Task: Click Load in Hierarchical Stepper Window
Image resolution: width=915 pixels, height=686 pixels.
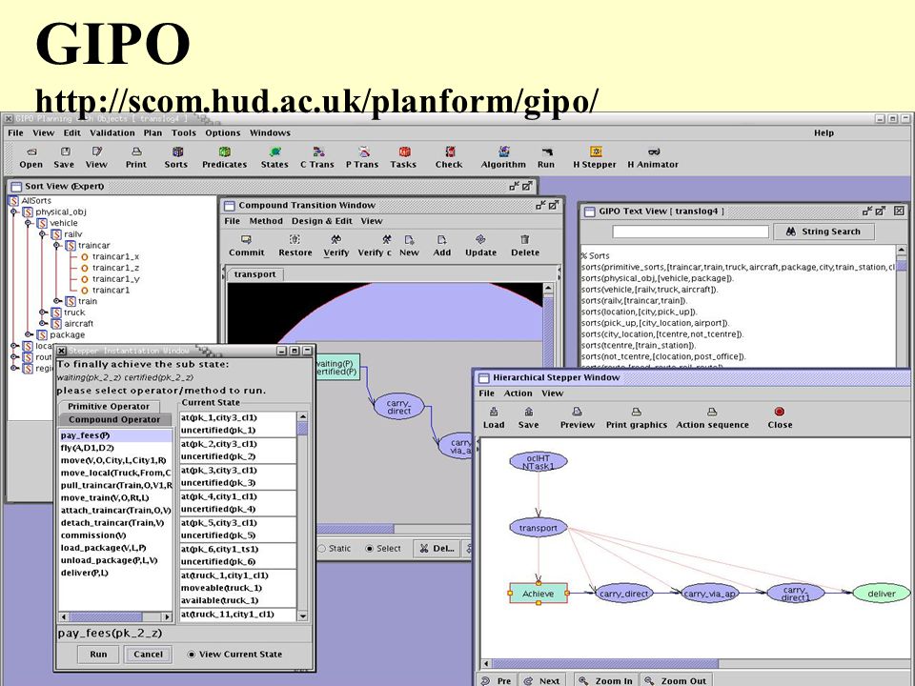Action: point(494,418)
